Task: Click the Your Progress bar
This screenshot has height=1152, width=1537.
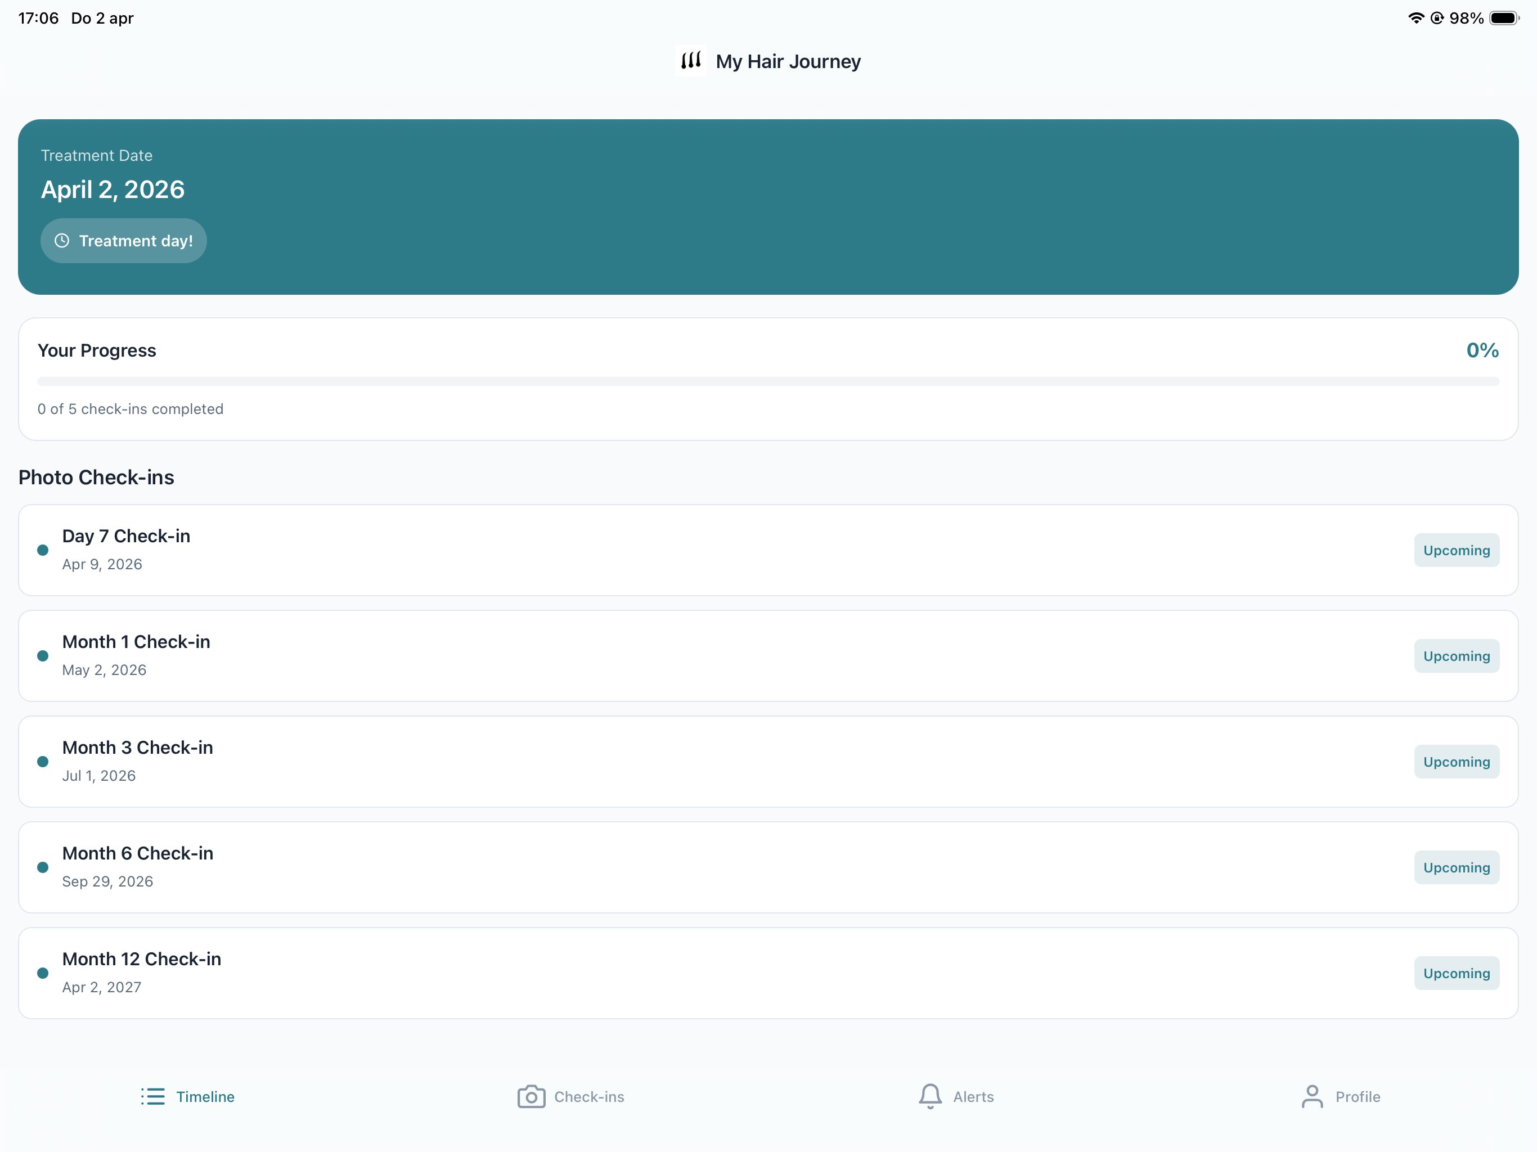Action: 768,381
